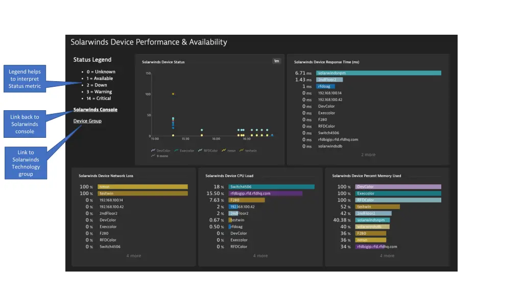Click the DevColor bar in Percent Memory Used
Viewport: 523px width, 294px height.
[398, 187]
